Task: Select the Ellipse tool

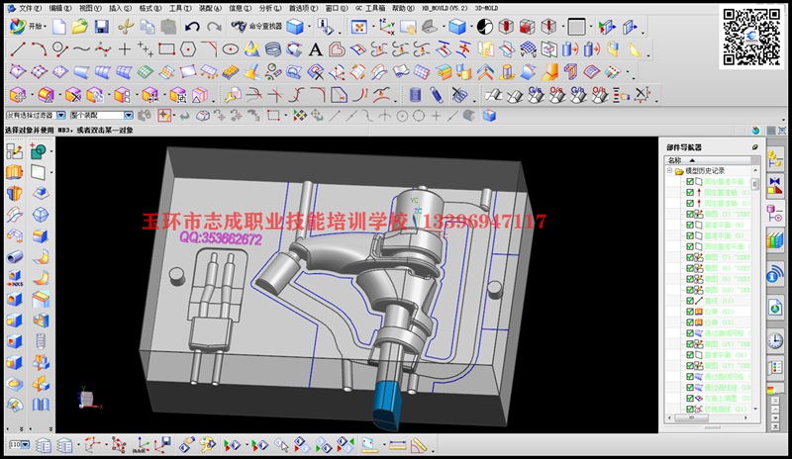Action: click(231, 49)
